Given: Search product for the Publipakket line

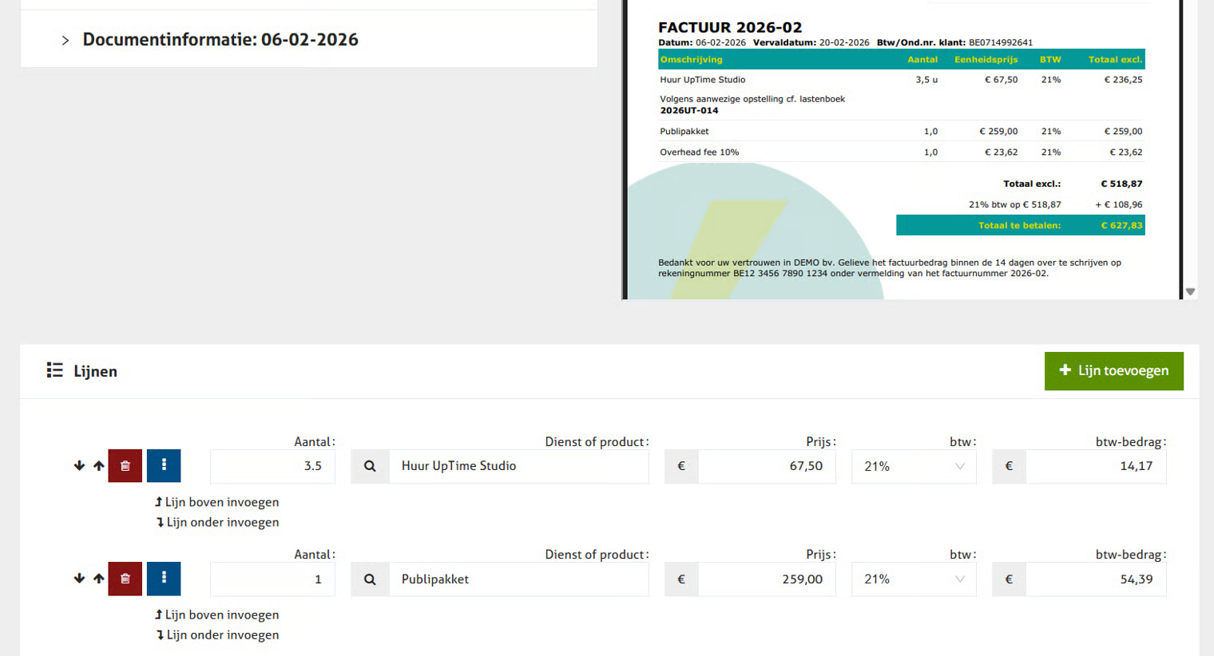Looking at the screenshot, I should 370,579.
